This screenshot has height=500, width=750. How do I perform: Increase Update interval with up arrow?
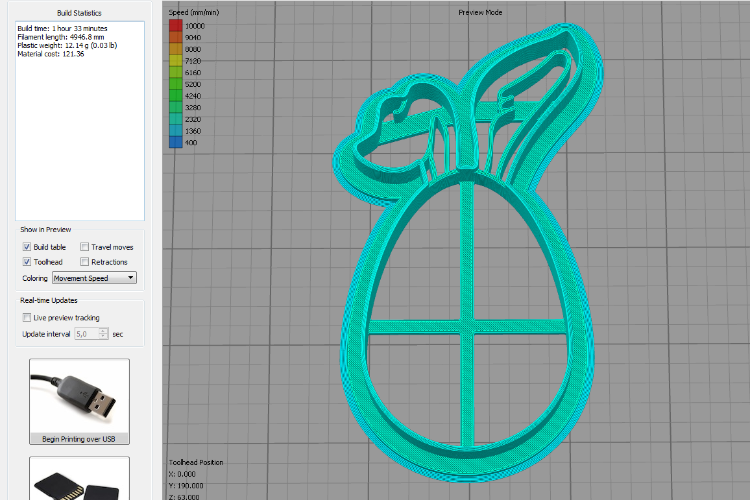point(103,331)
